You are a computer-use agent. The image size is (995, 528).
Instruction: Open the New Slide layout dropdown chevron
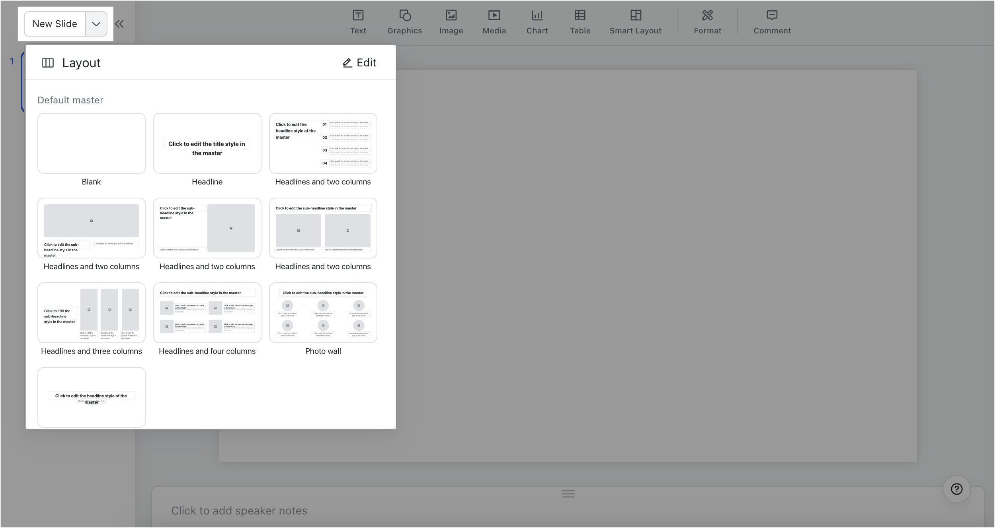pyautogui.click(x=96, y=24)
